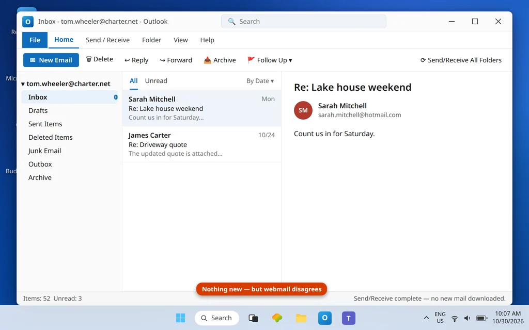
Task: Open the By Date sort dropdown
Action: point(260,81)
